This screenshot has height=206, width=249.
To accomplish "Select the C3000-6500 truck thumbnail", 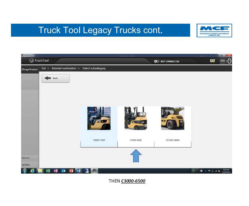I will coord(136,118).
